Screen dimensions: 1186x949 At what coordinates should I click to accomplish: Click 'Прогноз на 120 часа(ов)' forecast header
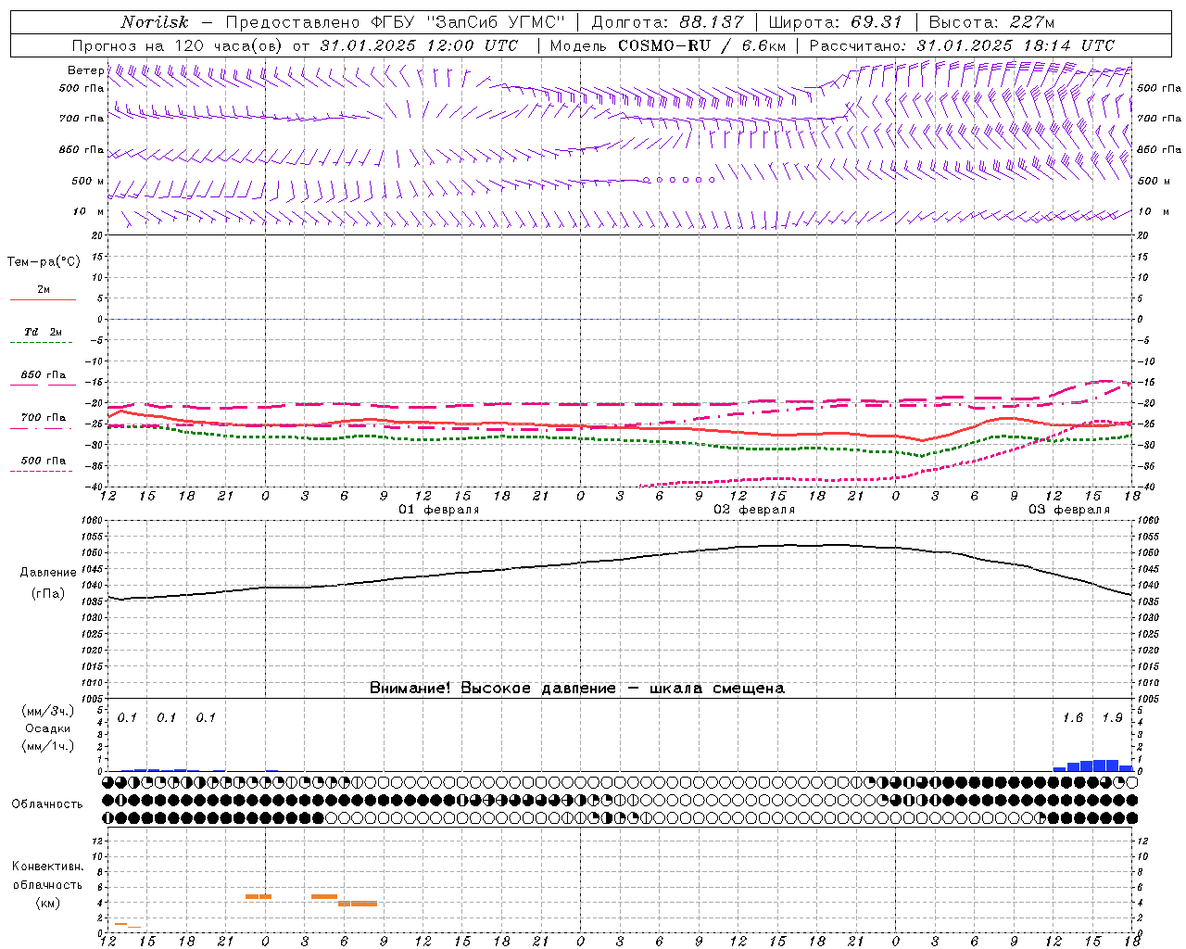point(178,45)
